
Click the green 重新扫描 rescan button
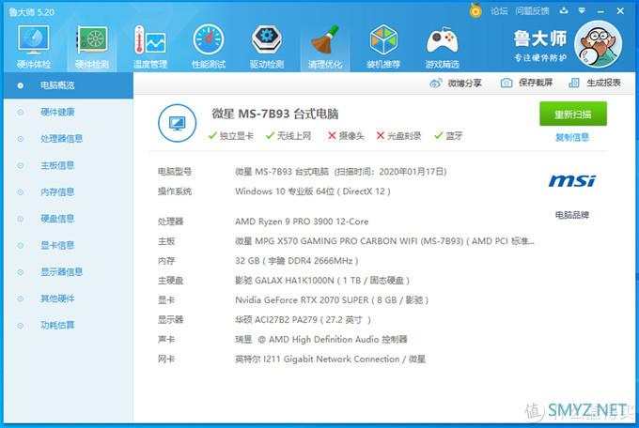573,114
